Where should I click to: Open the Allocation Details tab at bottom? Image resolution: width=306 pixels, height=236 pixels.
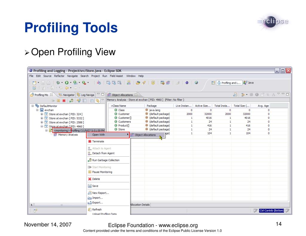[140, 205]
